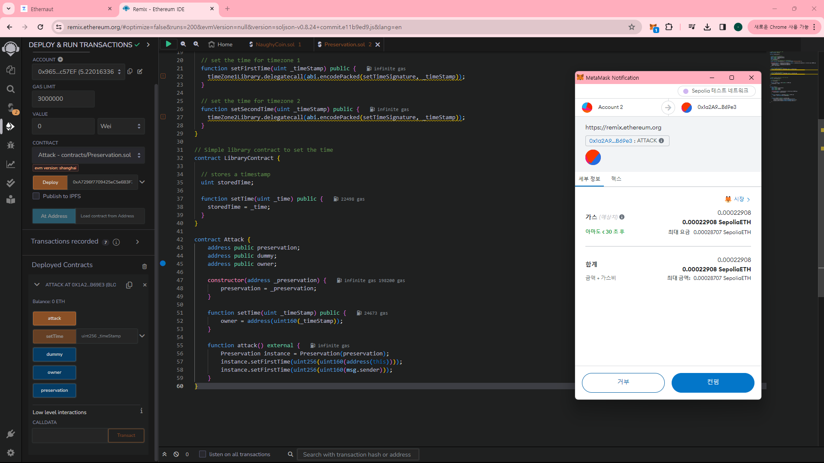This screenshot has width=824, height=463.
Task: Expand the setTime function parameters chevron
Action: coord(142,336)
